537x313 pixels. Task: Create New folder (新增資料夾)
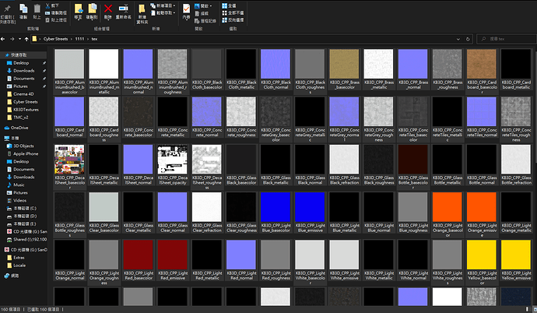tap(142, 14)
